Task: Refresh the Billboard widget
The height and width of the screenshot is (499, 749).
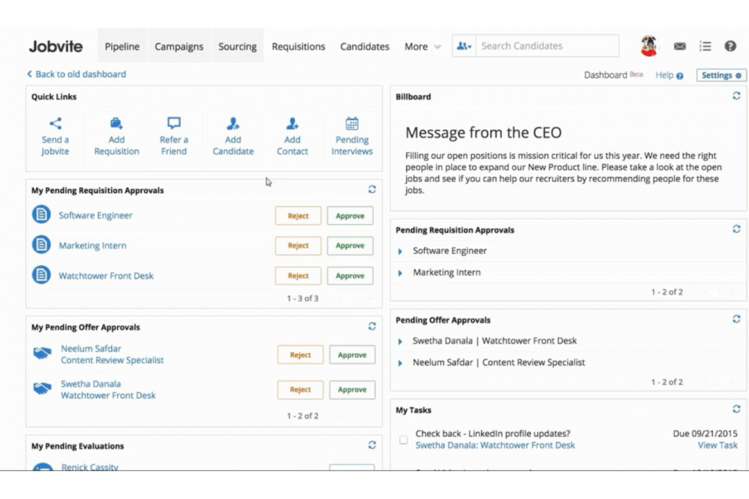Action: [x=736, y=96]
